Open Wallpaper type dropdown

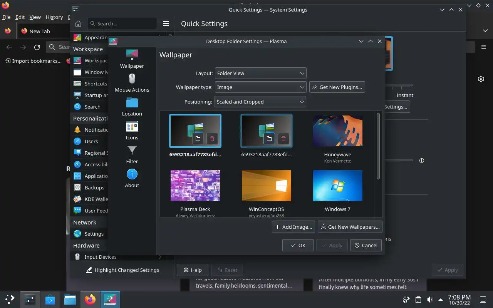[260, 87]
